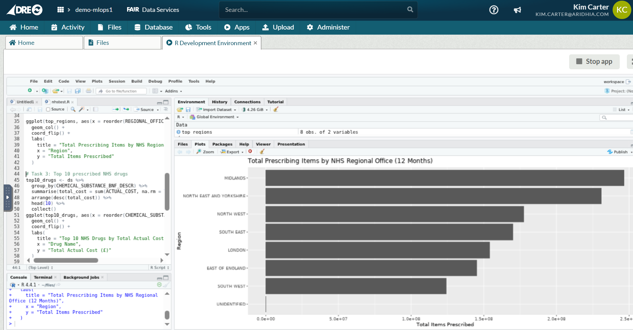633x330 pixels.
Task: Click the announcements megaphone icon
Action: click(517, 10)
